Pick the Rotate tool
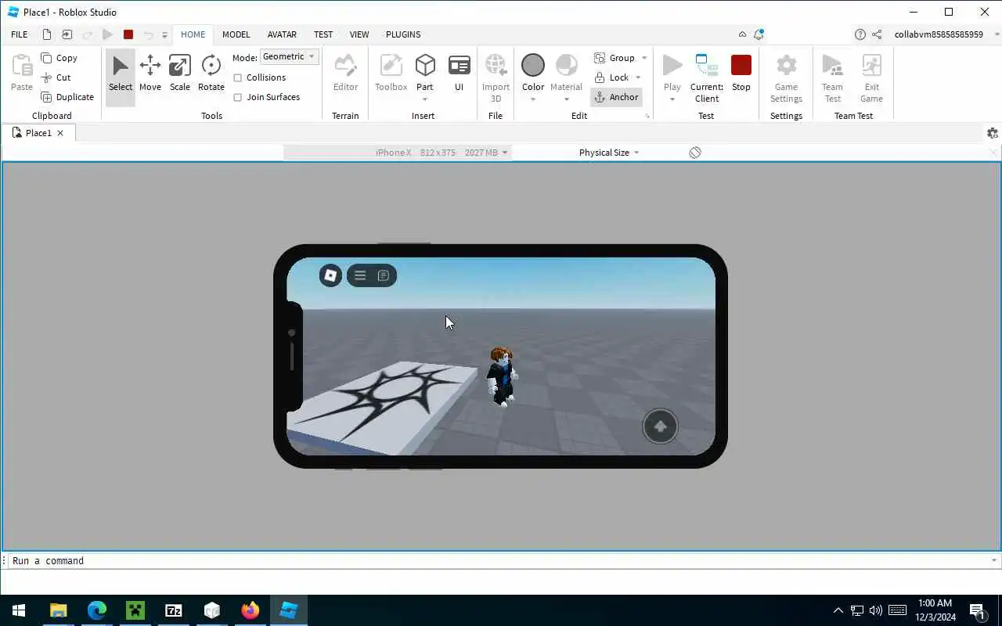 pos(211,74)
